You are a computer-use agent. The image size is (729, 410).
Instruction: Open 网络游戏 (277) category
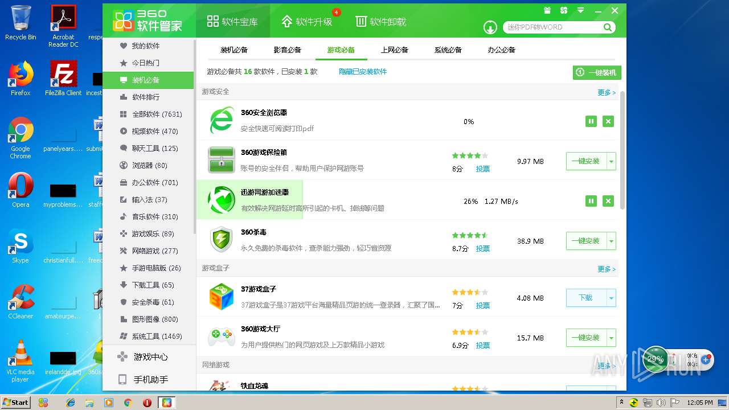pos(148,251)
